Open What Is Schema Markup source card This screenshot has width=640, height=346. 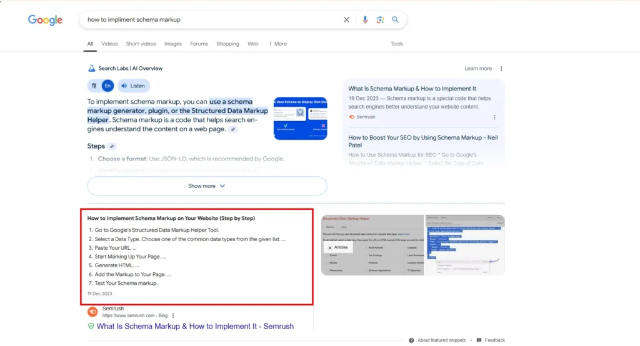(423, 102)
